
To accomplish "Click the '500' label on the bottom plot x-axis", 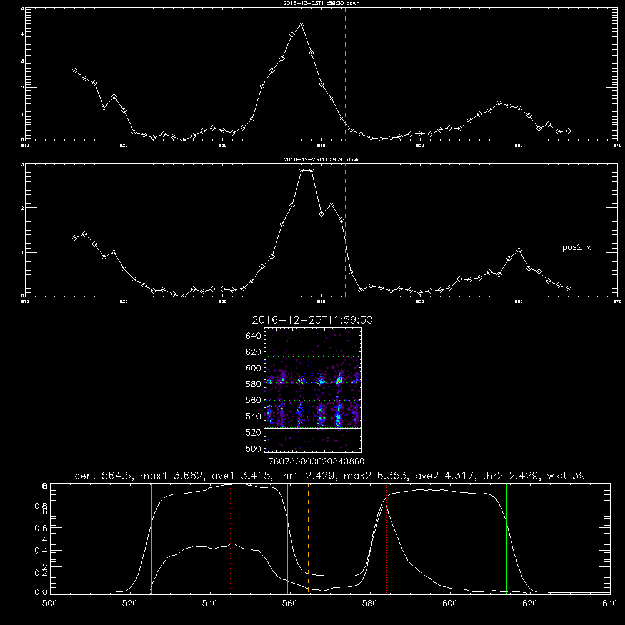I will (50, 603).
